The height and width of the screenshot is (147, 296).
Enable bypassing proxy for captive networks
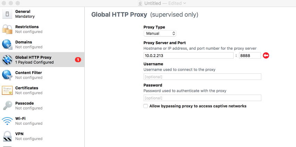click(146, 106)
